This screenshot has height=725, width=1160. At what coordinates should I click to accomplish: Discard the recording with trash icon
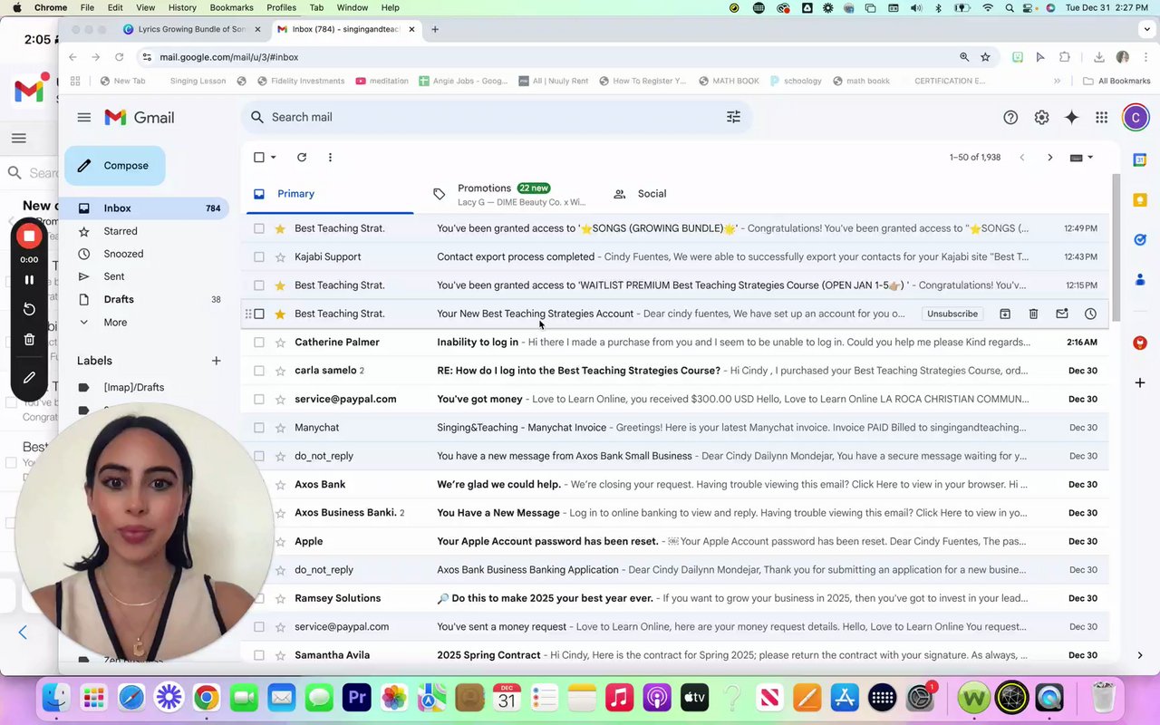29,340
